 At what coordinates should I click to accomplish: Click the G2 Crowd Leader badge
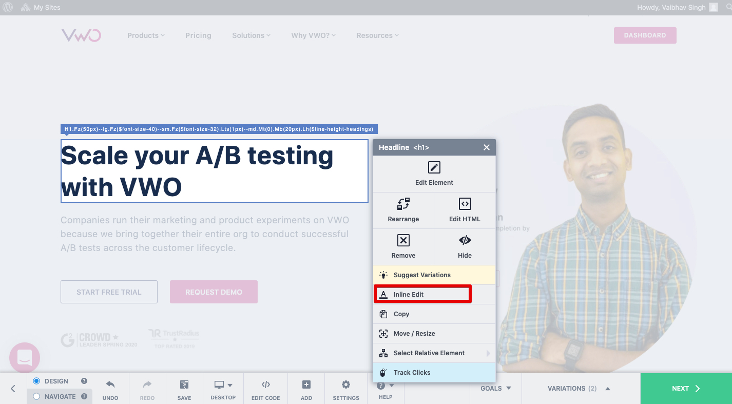pos(99,340)
